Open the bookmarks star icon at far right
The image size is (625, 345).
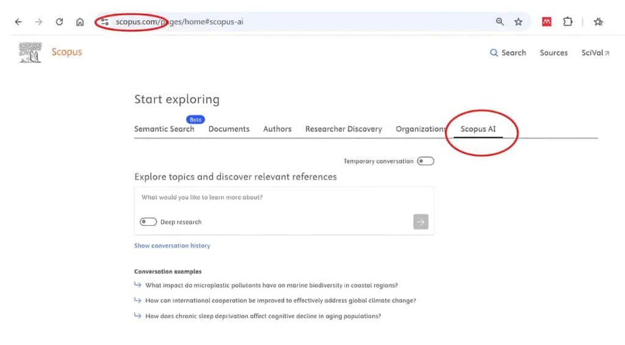pyautogui.click(x=598, y=21)
